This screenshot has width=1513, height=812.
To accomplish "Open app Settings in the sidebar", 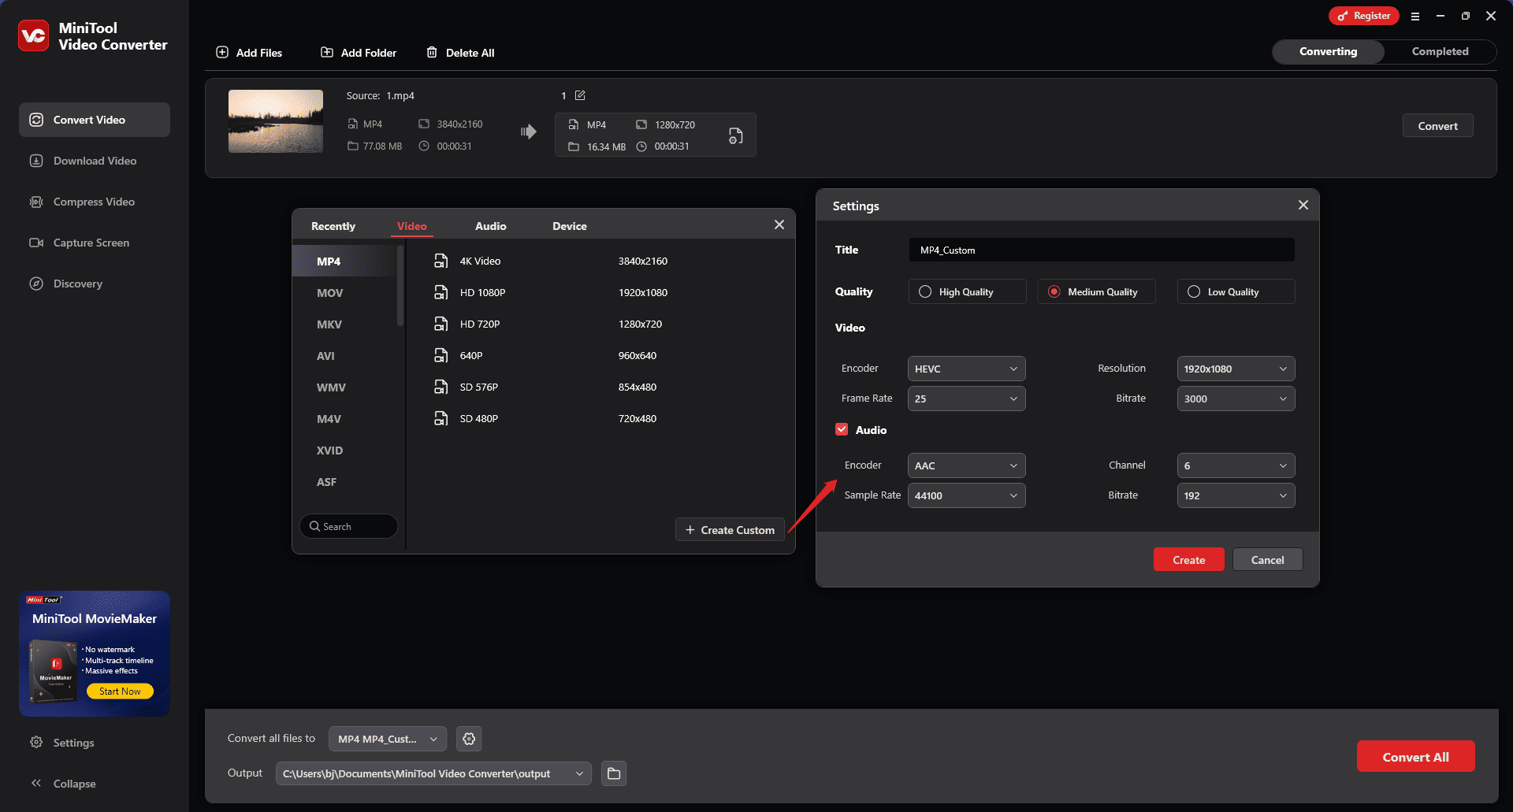I will coord(62,743).
